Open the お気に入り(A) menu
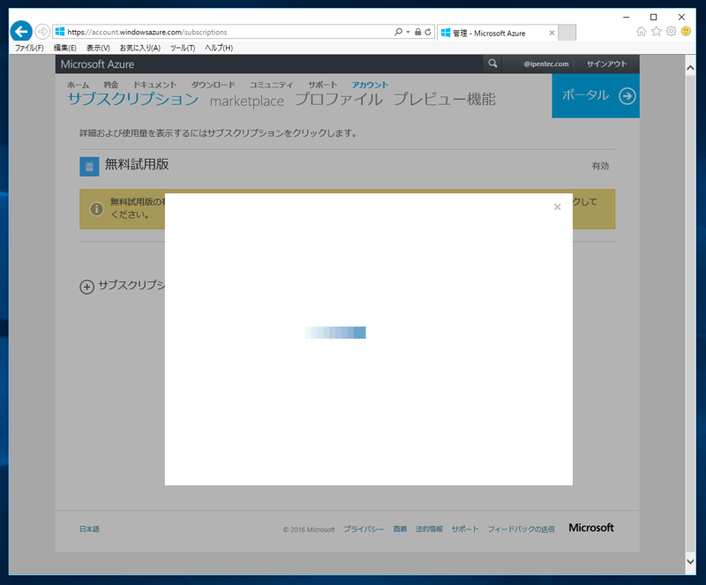The height and width of the screenshot is (585, 706). point(140,48)
